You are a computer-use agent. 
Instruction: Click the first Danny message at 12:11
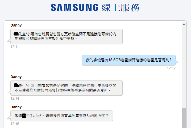coord(67,36)
